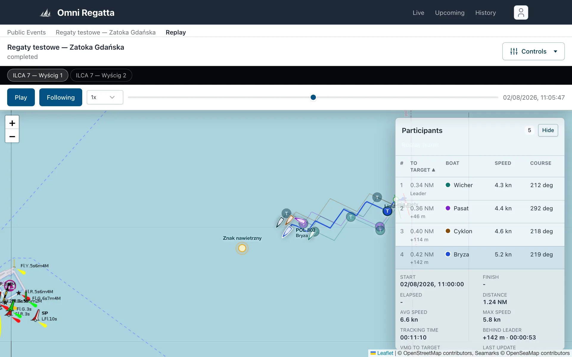
Task: Expand the Controls dropdown menu
Action: [533, 51]
